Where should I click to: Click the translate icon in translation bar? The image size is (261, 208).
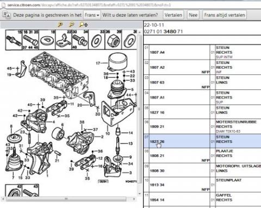click(7, 15)
